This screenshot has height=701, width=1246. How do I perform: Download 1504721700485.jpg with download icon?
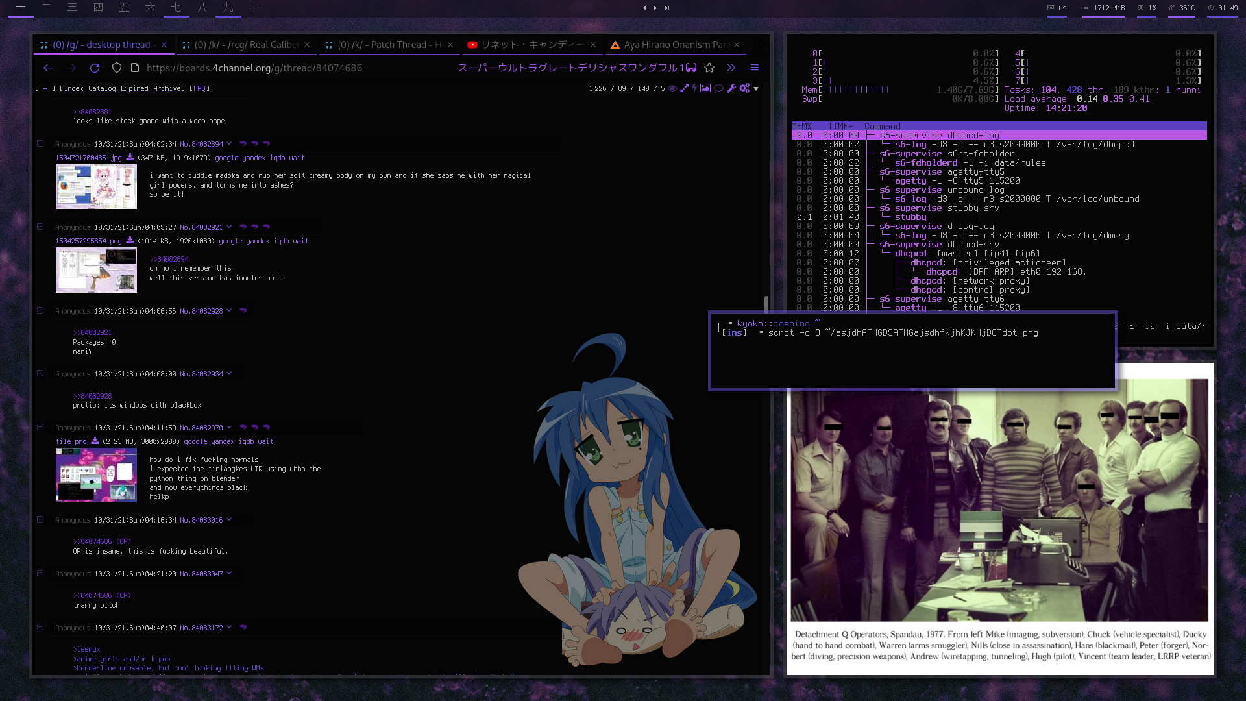pyautogui.click(x=130, y=158)
